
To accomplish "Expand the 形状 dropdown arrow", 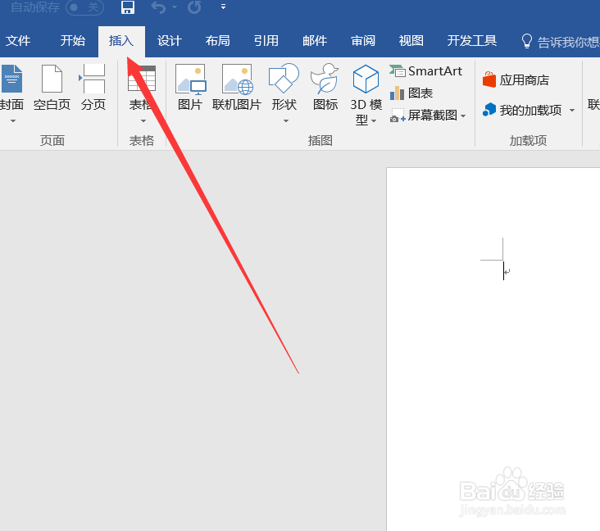I will [x=286, y=121].
